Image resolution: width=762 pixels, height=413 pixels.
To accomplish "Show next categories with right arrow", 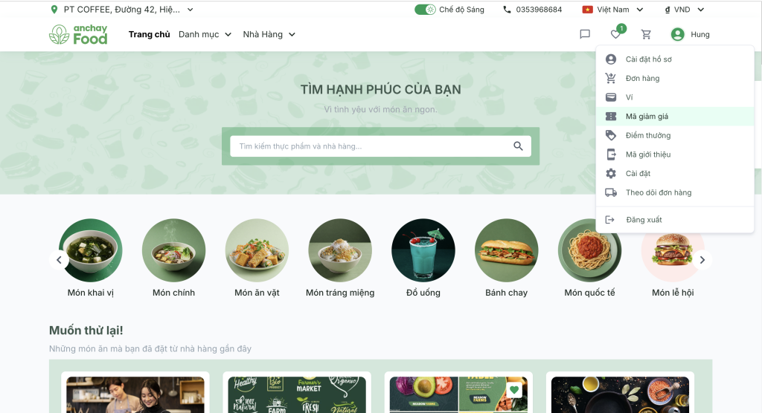I will tap(702, 260).
